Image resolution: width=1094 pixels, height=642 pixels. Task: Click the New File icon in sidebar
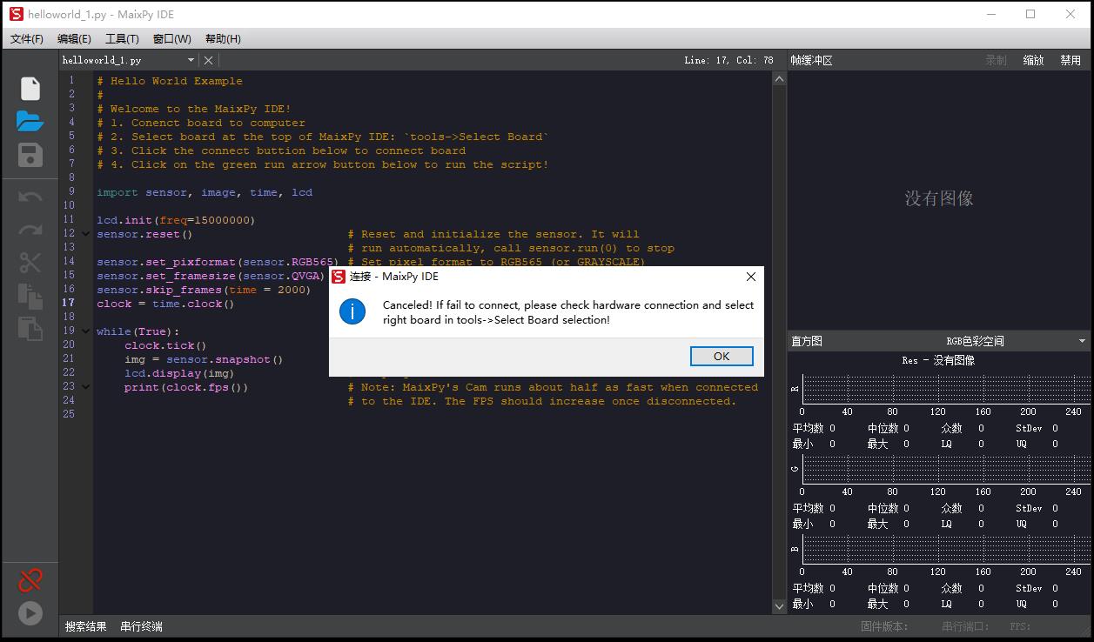tap(30, 89)
